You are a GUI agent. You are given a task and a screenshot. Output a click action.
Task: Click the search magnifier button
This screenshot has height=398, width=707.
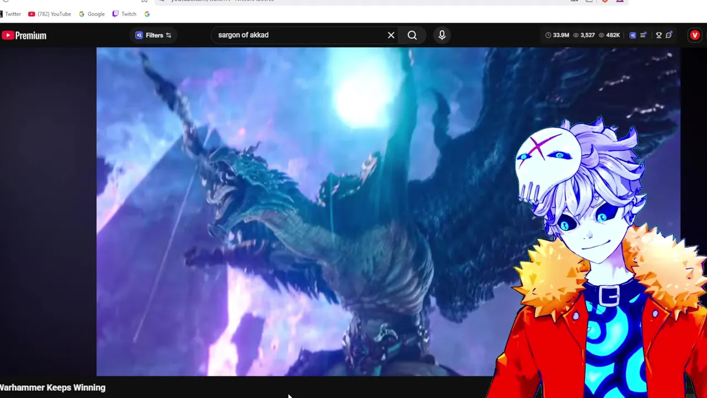[412, 35]
